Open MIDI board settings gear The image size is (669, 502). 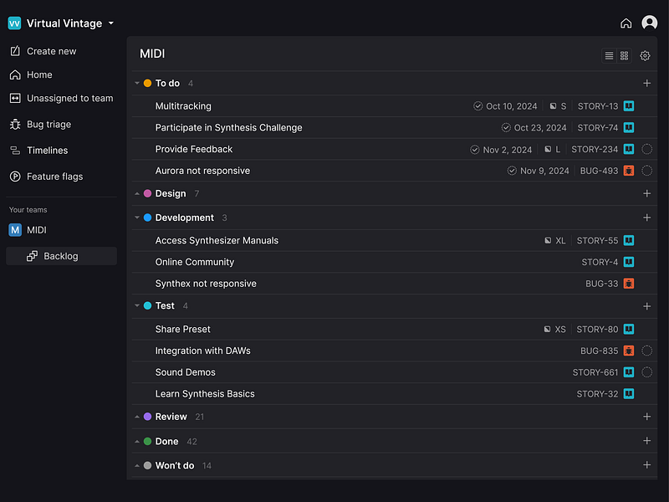click(x=645, y=55)
